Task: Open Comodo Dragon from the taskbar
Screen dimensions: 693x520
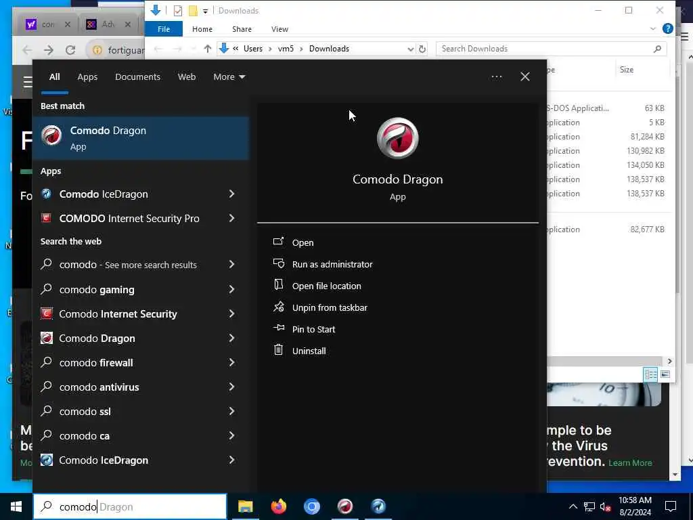Action: click(345, 506)
